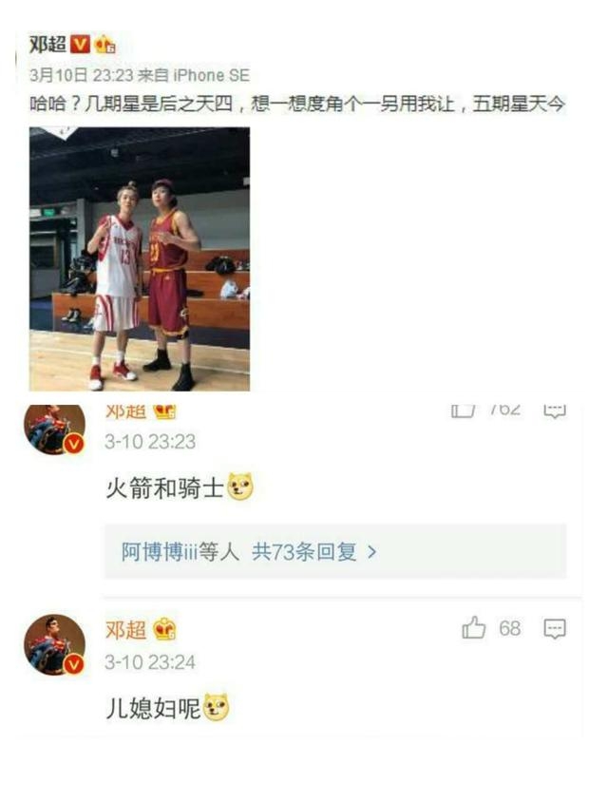
Task: Open the basketball jersey photo thumbnail
Action: (x=140, y=258)
